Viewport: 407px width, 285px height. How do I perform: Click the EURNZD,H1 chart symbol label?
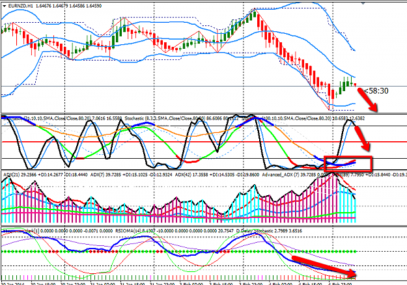point(20,6)
